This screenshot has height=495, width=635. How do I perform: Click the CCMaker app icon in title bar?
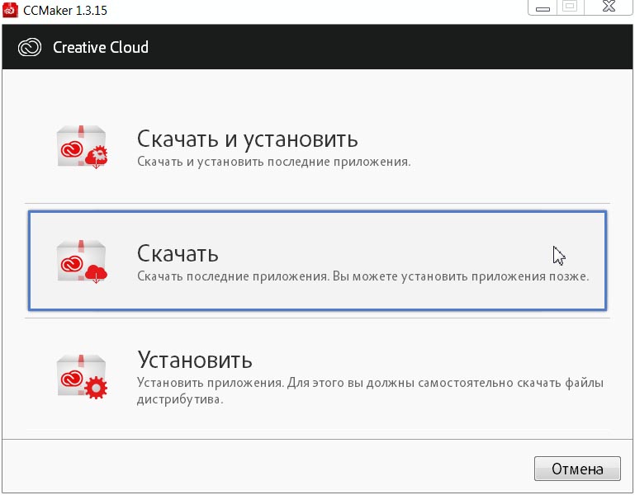[x=10, y=10]
